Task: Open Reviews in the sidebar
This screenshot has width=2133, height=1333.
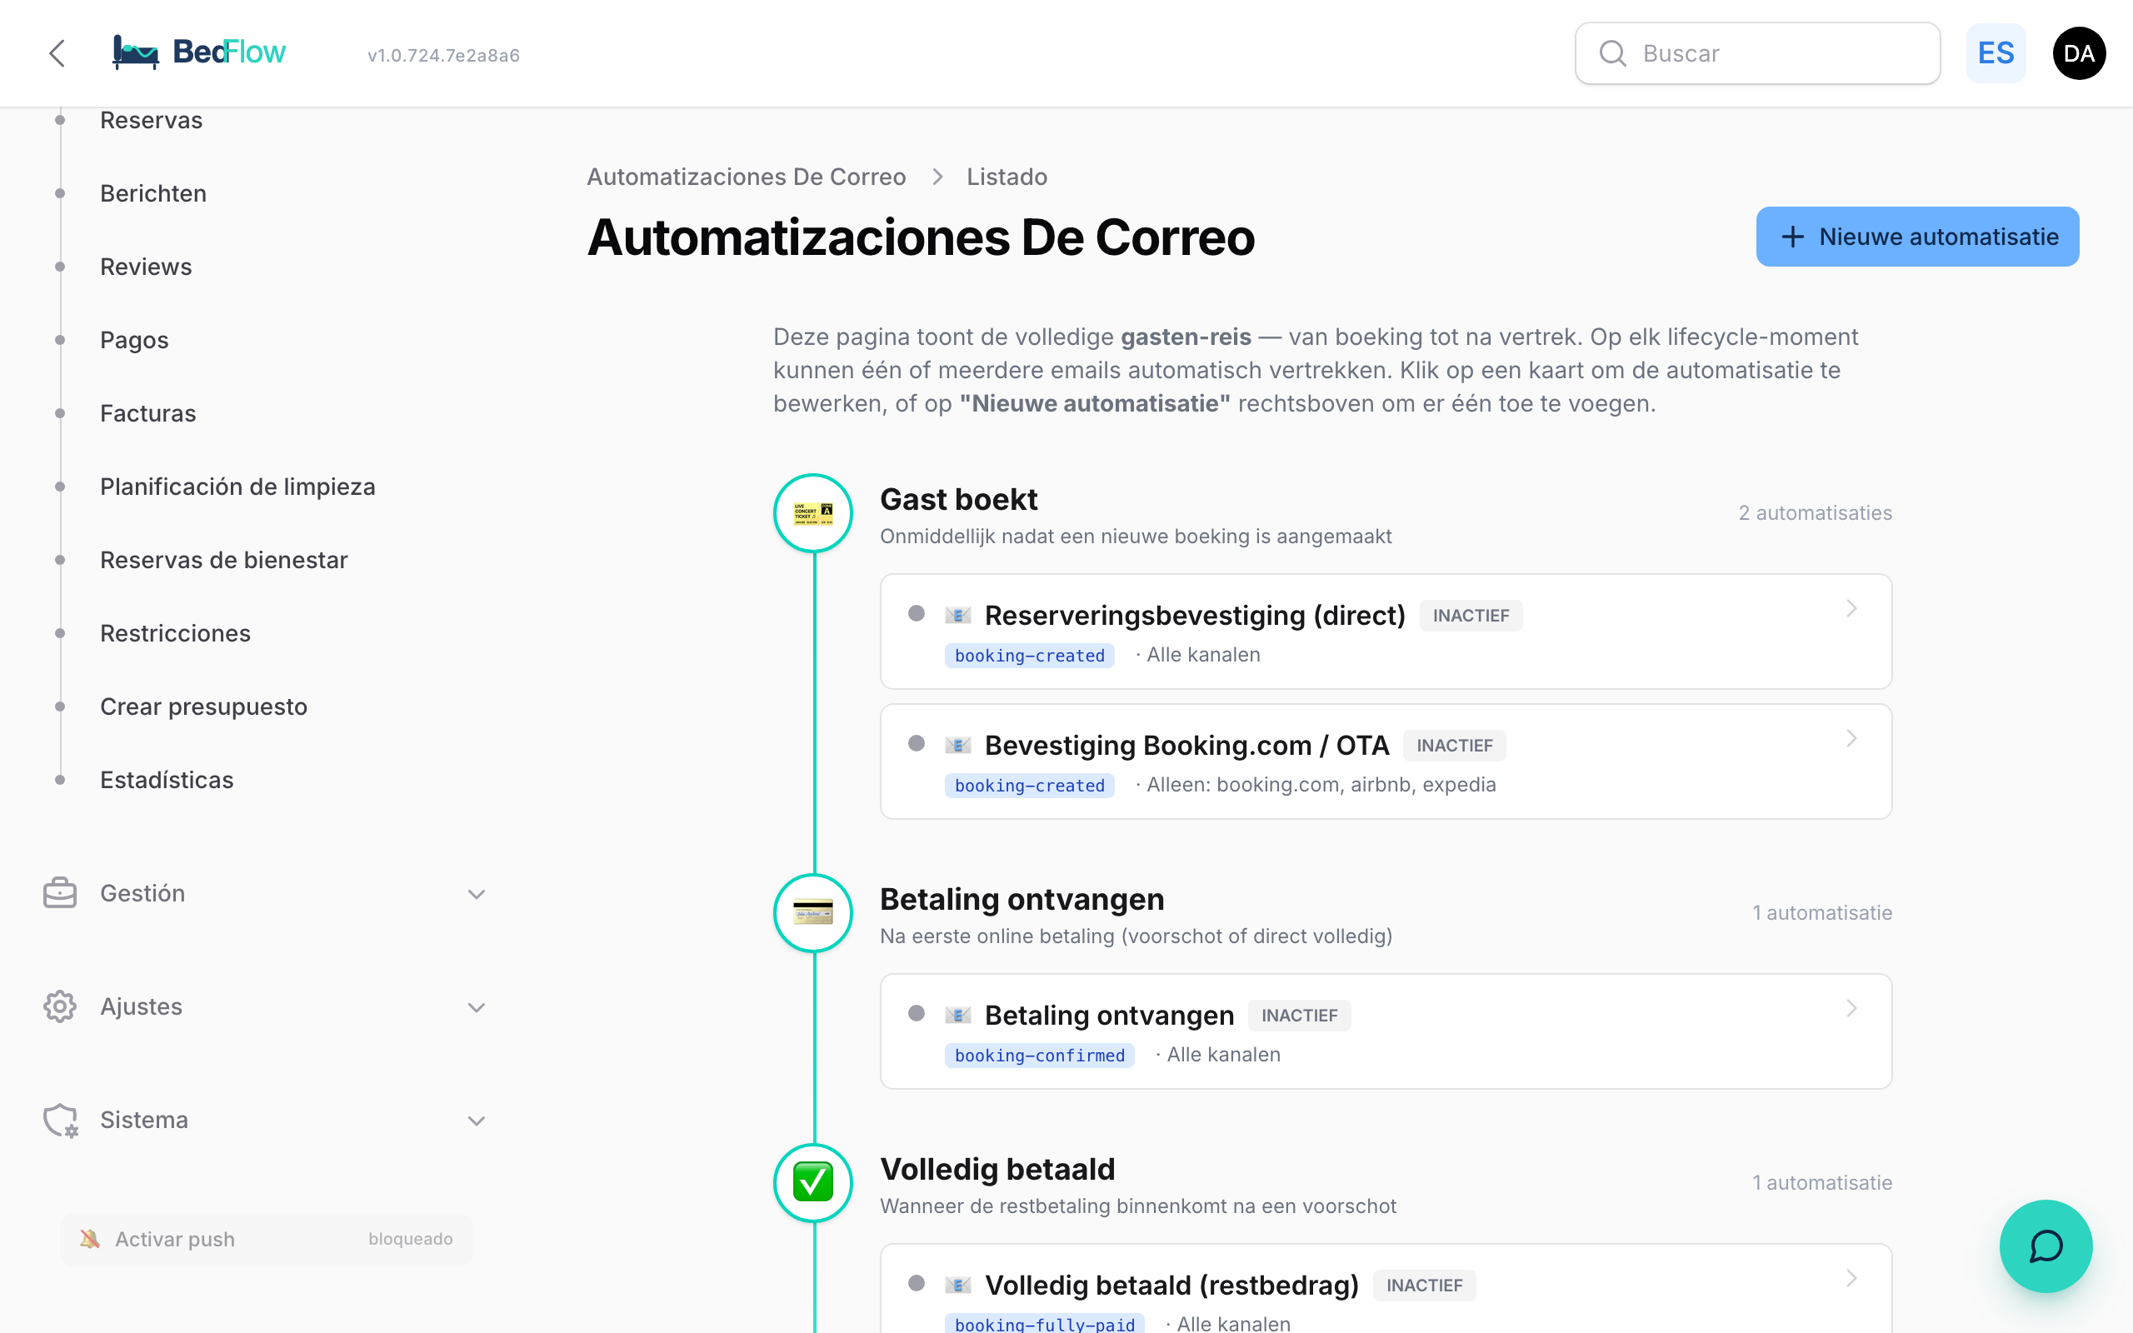Action: [x=146, y=267]
